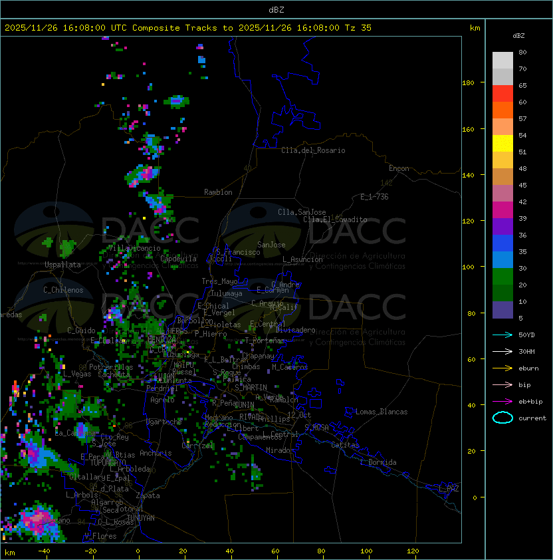The image size is (553, 560).
Task: Click the 140 tick label on the vertical axis
Action: click(468, 175)
